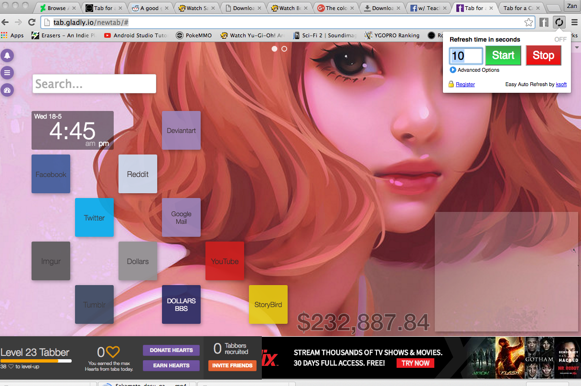
Task: Open the YouTube tile
Action: pyautogui.click(x=225, y=261)
